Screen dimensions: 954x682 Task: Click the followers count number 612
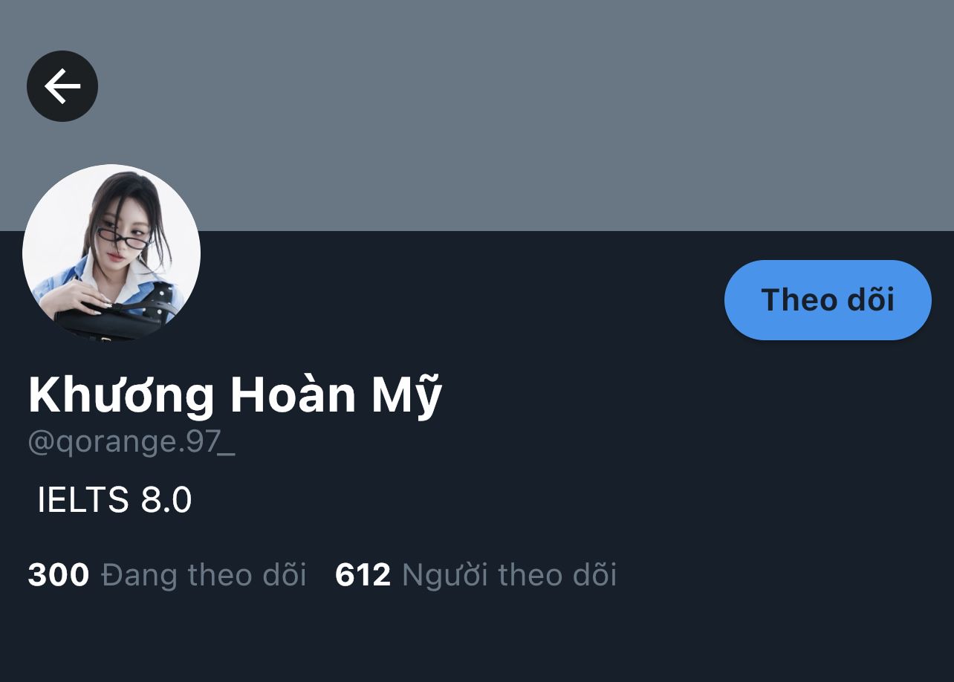pyautogui.click(x=363, y=575)
